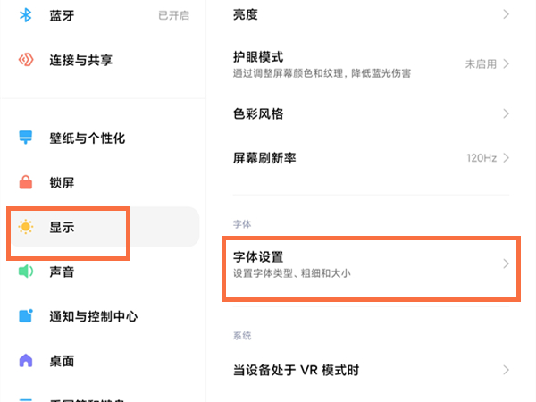Tap the sun Display icon
536x402 pixels.
(x=26, y=228)
